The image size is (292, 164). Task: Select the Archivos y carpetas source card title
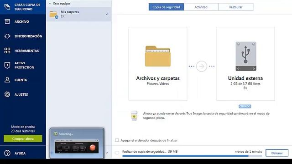click(x=158, y=78)
